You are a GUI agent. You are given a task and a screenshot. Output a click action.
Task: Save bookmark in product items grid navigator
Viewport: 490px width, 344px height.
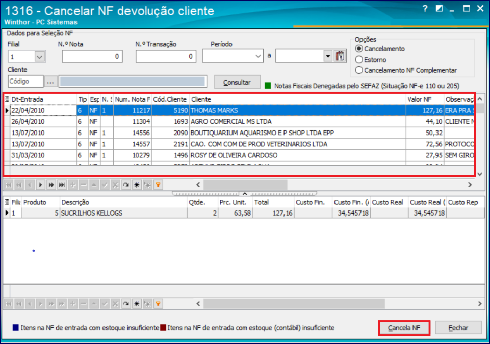137,304
